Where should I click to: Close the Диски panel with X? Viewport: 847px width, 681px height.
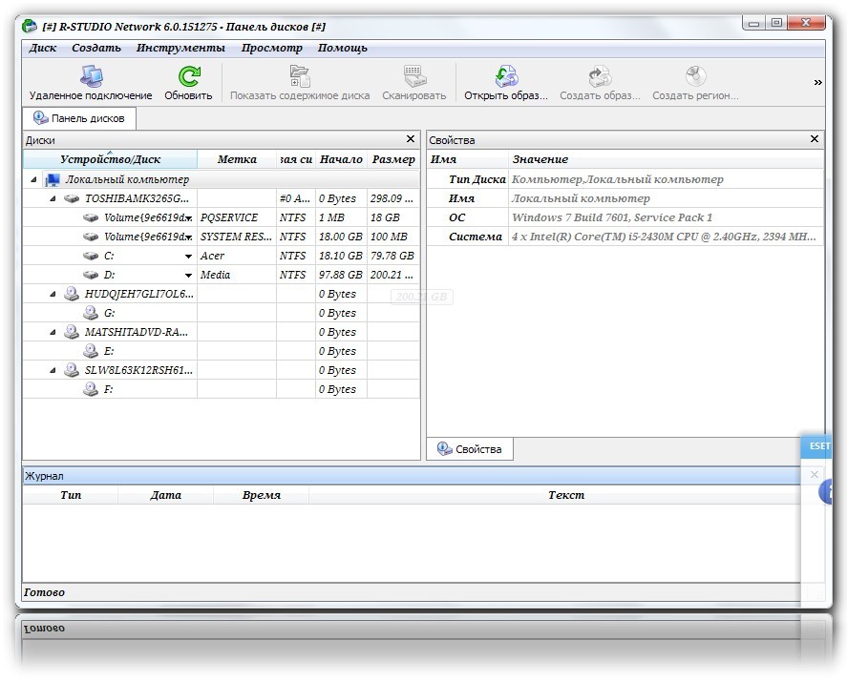click(411, 139)
